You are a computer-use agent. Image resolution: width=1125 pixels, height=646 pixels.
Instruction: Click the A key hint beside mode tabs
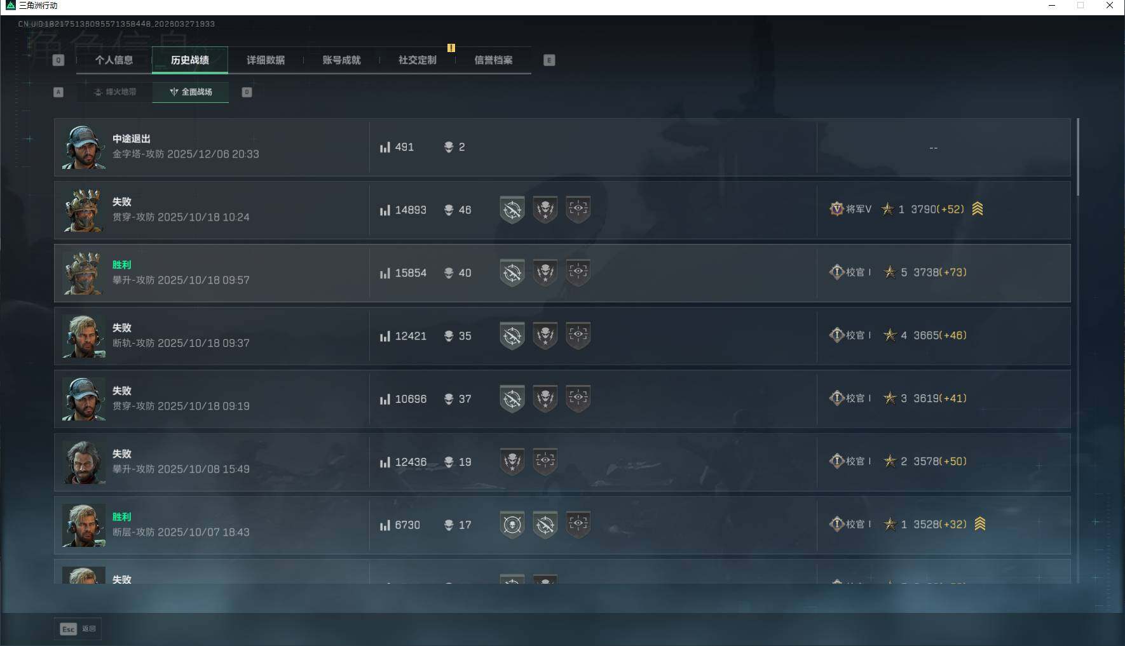[x=58, y=92]
